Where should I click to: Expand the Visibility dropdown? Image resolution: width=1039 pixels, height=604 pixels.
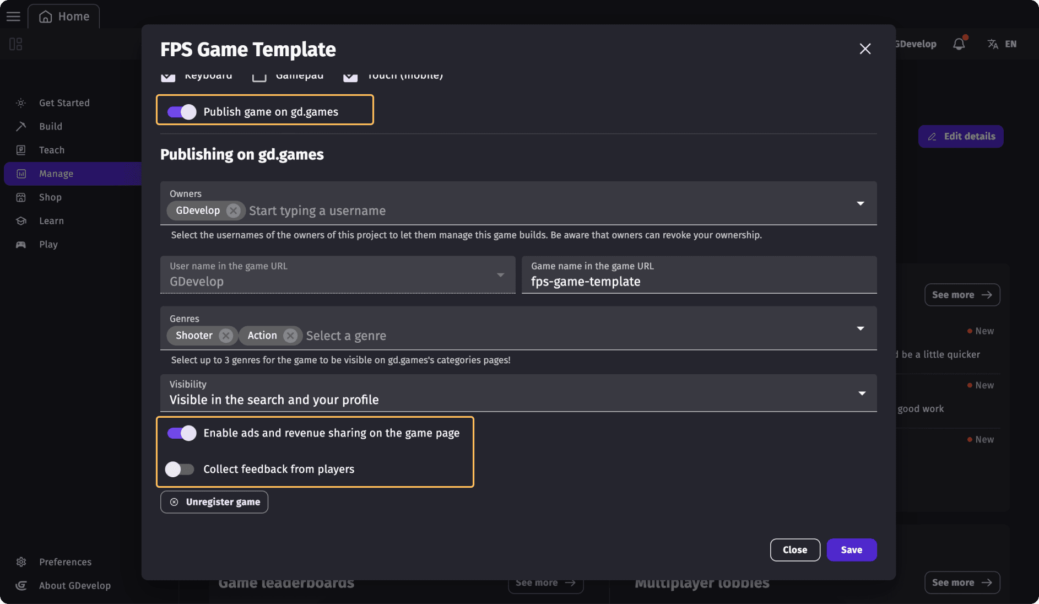coord(861,393)
